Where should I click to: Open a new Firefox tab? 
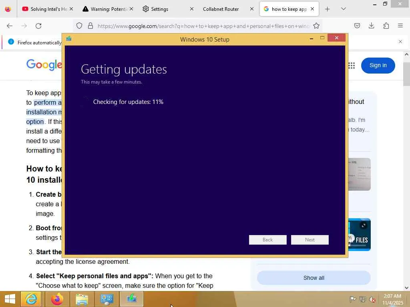point(328,9)
